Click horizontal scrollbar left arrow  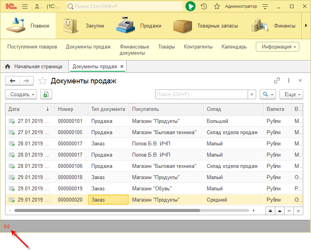click(10, 210)
